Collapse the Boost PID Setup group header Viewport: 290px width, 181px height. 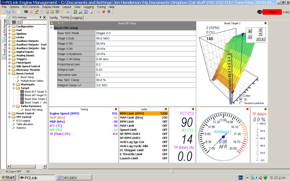(x=52, y=27)
